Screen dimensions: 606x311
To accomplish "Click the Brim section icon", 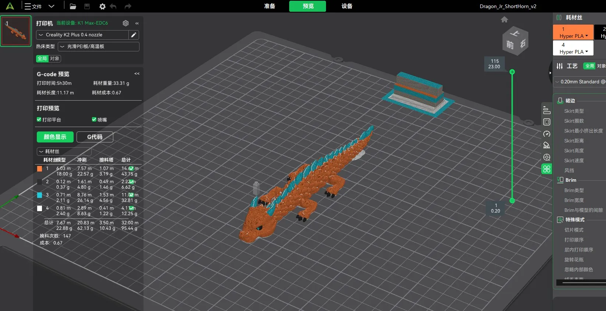I will pos(560,180).
